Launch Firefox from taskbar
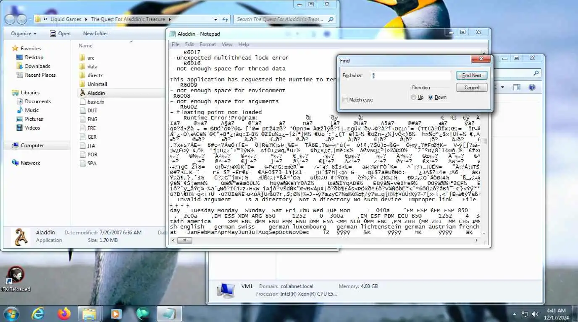Viewport: 578px width, 322px height. click(64, 313)
